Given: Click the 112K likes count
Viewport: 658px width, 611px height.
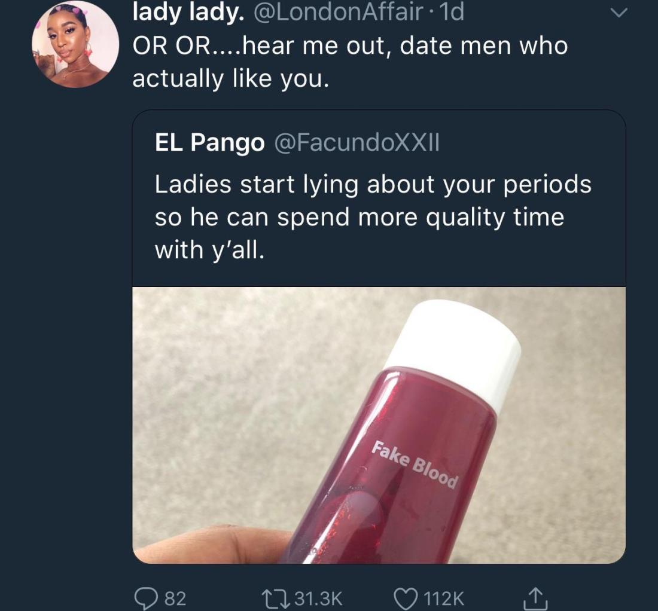Looking at the screenshot, I should tap(443, 598).
